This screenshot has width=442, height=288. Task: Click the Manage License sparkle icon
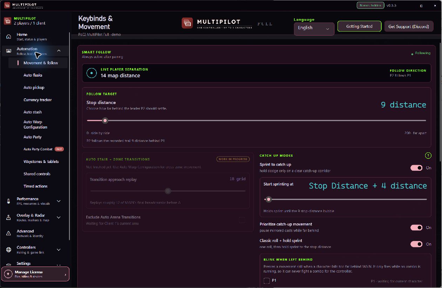pos(8,274)
